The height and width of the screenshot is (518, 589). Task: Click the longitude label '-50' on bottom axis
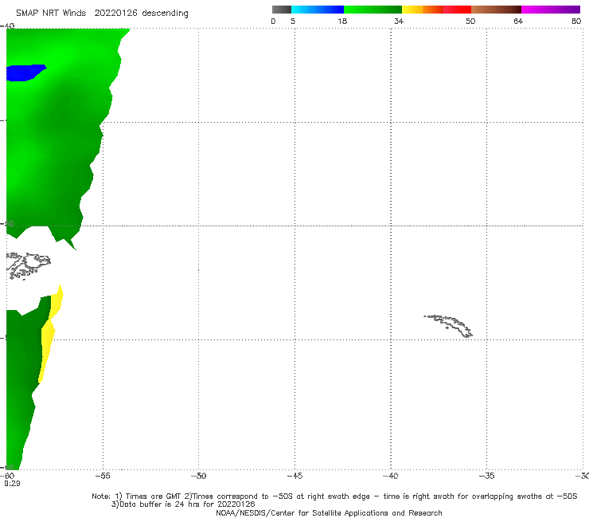point(198,476)
